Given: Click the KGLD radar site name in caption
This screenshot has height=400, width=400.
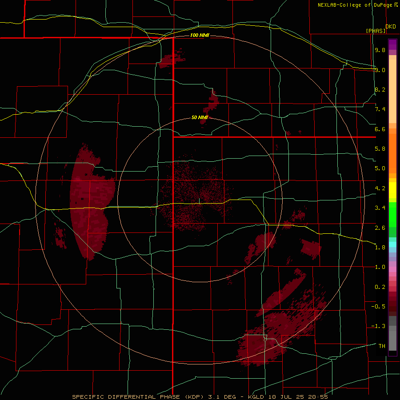Looking at the screenshot, I should 256,397.
